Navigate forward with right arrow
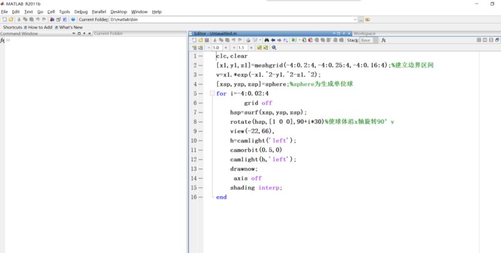Viewport: 501px width, 253px height. 279,40
